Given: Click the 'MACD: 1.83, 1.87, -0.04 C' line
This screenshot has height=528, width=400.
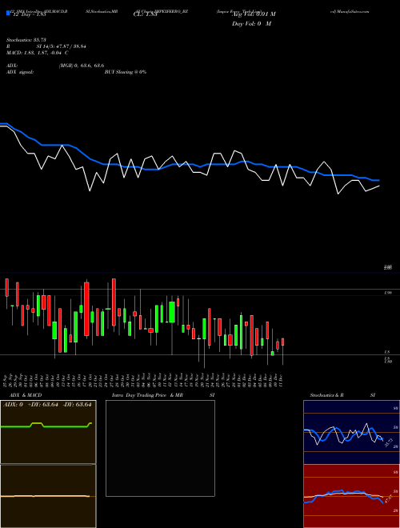Looking at the screenshot, I should click(38, 53).
